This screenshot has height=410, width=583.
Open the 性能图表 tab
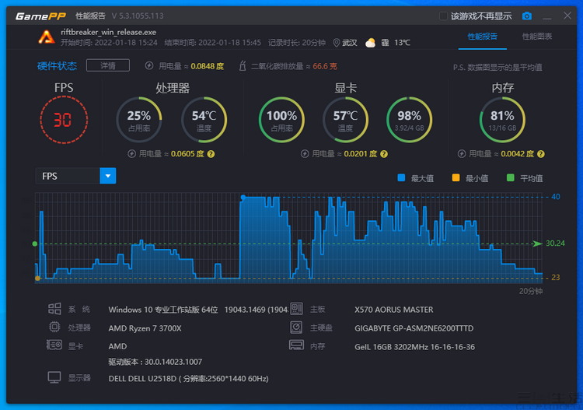tap(537, 37)
